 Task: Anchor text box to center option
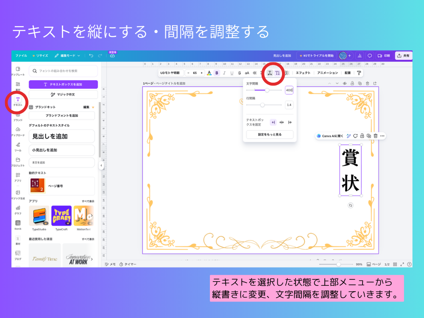[282, 122]
